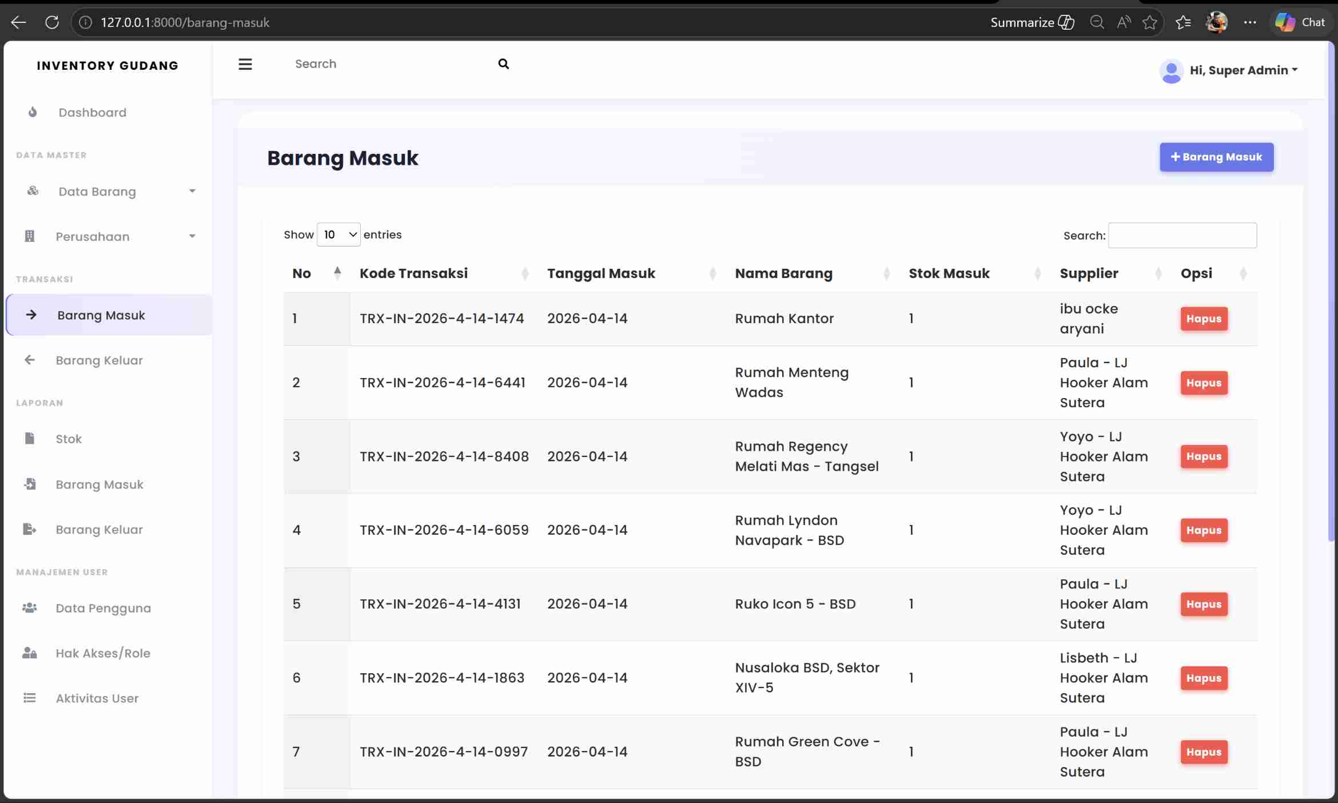The image size is (1338, 803).
Task: Add this page to favorites star icon
Action: pyautogui.click(x=1150, y=22)
